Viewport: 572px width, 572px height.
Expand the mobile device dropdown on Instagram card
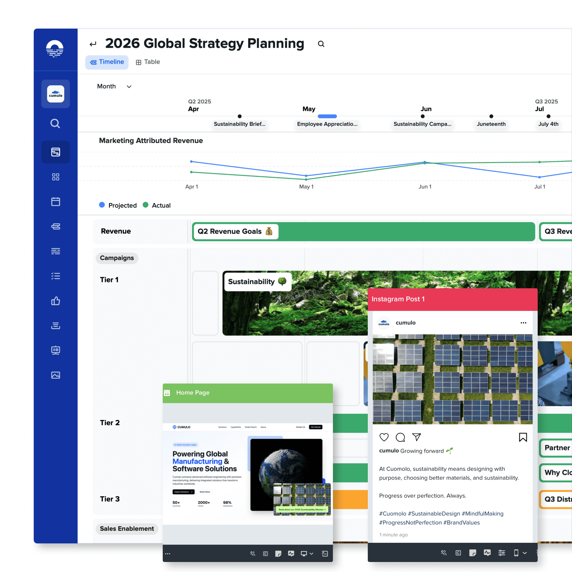click(x=525, y=553)
